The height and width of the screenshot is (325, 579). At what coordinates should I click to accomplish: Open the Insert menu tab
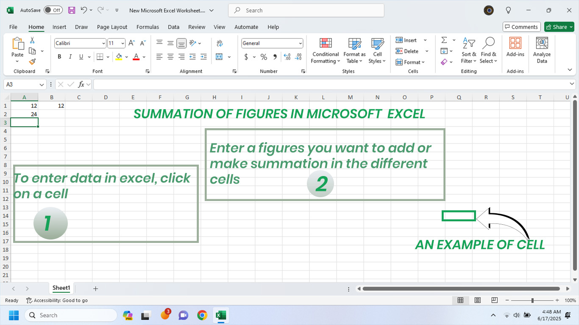coord(59,27)
